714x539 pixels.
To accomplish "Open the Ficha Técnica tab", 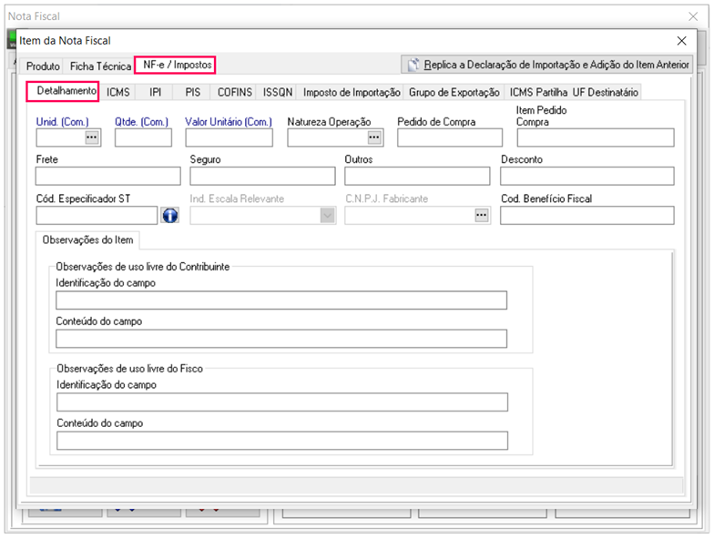I will (100, 66).
